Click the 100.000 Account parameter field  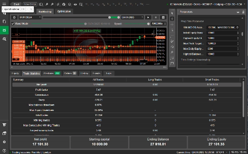coord(223,27)
